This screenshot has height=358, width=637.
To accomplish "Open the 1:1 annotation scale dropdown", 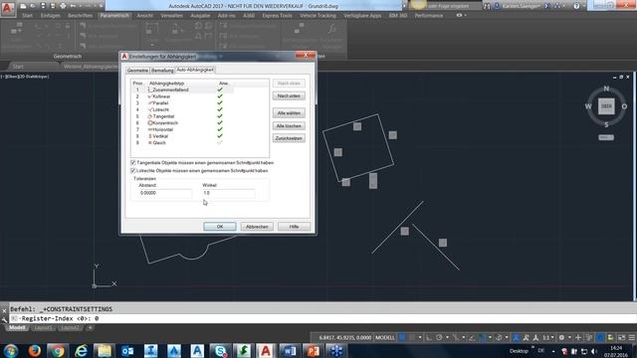I will (547, 338).
